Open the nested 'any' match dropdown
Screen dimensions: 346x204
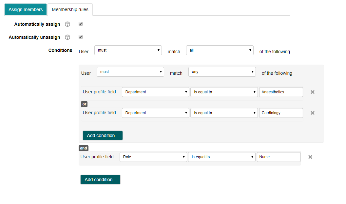[222, 72]
